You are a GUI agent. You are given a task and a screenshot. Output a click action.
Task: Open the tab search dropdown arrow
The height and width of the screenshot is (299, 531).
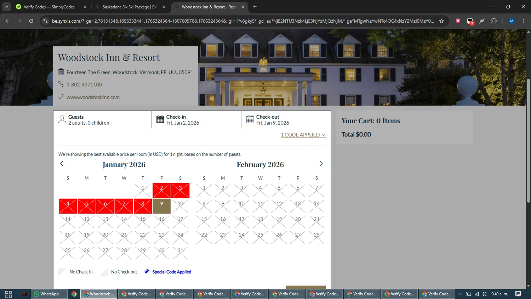(x=6, y=7)
